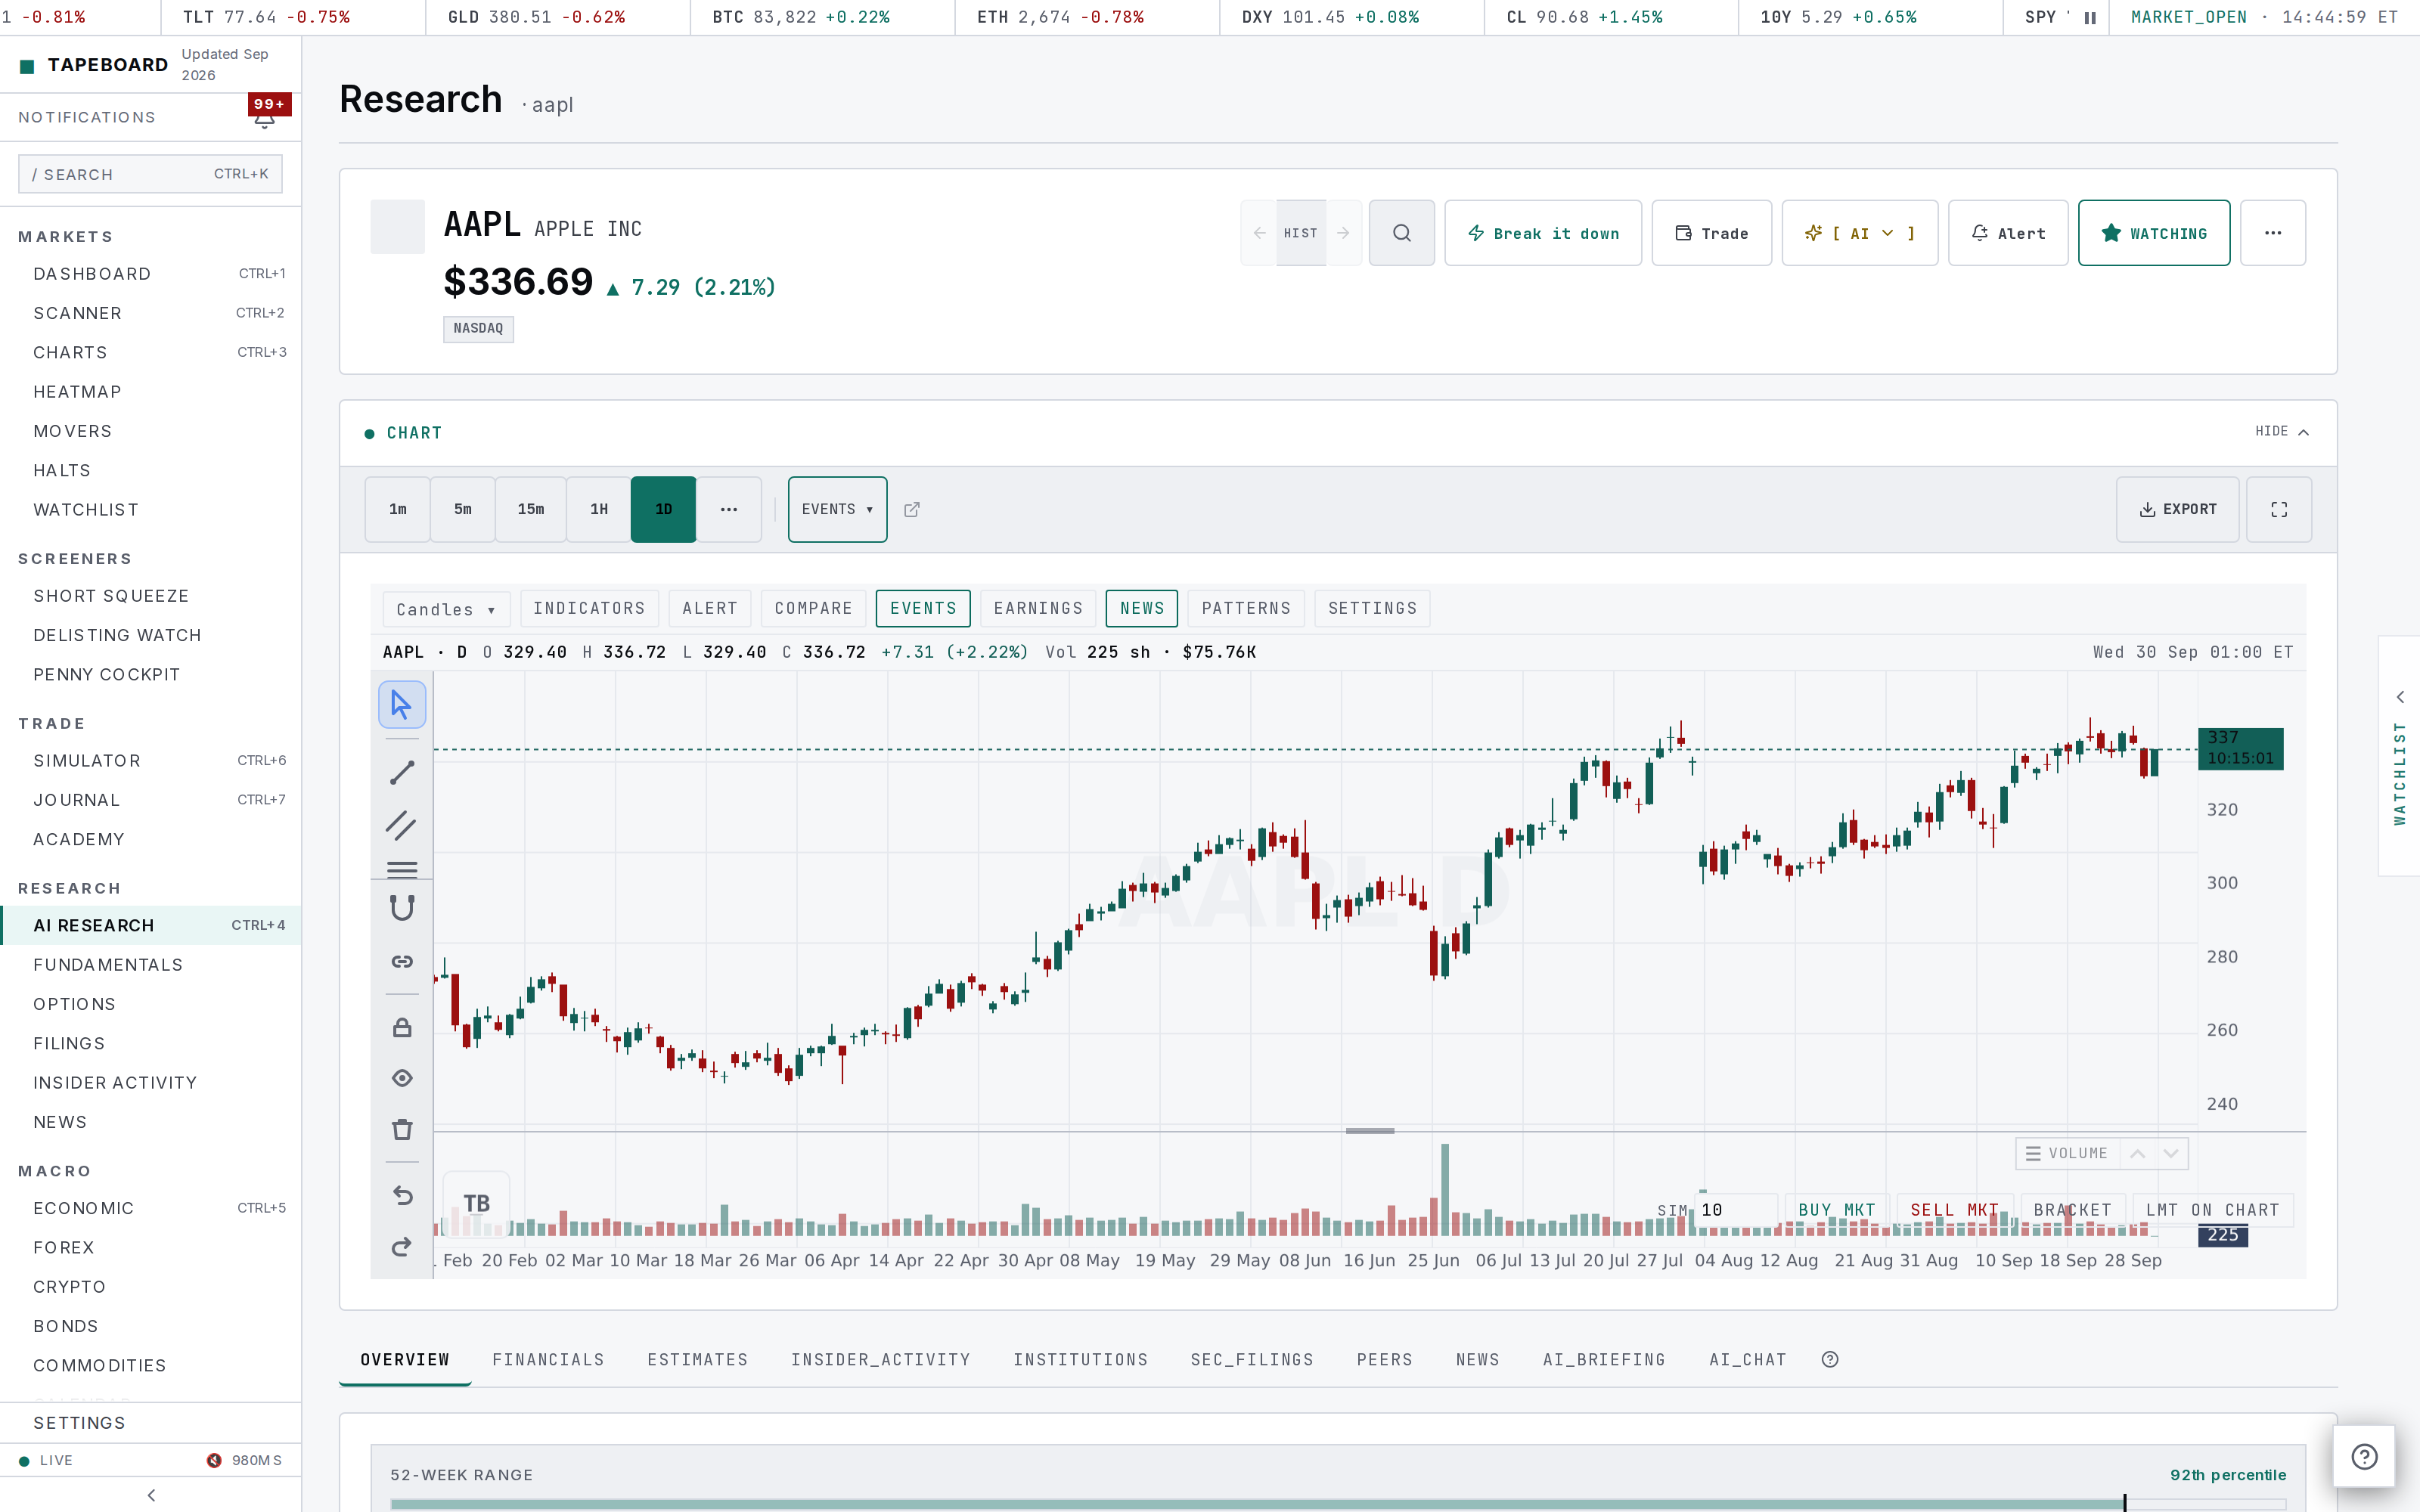This screenshot has width=2420, height=1512.
Task: Click the EXPORT button
Action: (x=2177, y=510)
